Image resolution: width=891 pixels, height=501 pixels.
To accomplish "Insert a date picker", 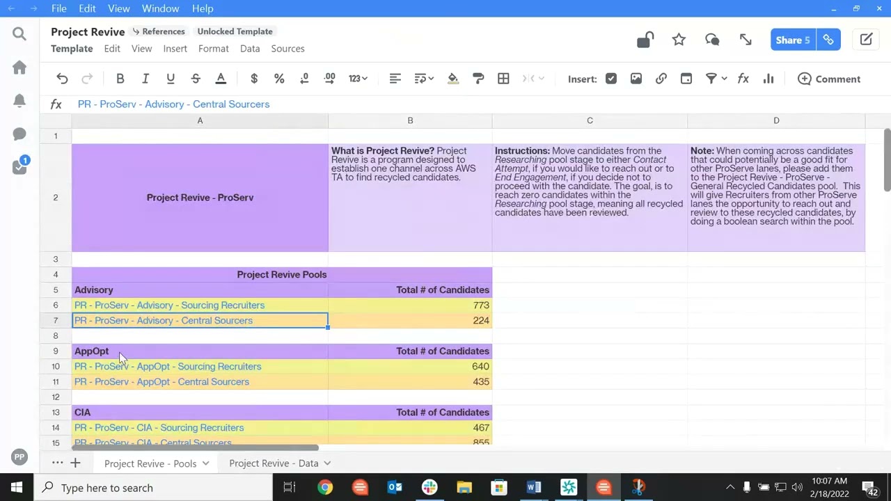I will point(686,79).
